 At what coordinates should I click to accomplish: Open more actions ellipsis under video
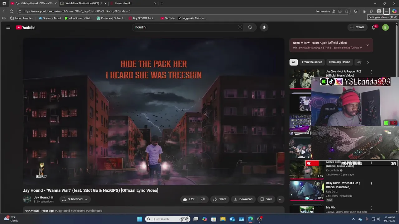coord(281,199)
